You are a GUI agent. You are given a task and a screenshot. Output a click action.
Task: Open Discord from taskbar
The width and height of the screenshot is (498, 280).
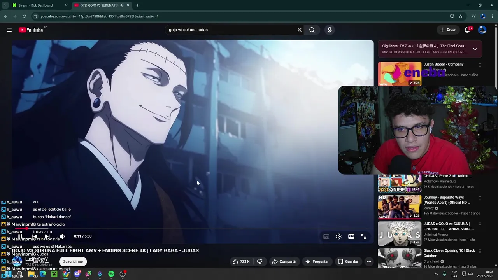(x=77, y=274)
